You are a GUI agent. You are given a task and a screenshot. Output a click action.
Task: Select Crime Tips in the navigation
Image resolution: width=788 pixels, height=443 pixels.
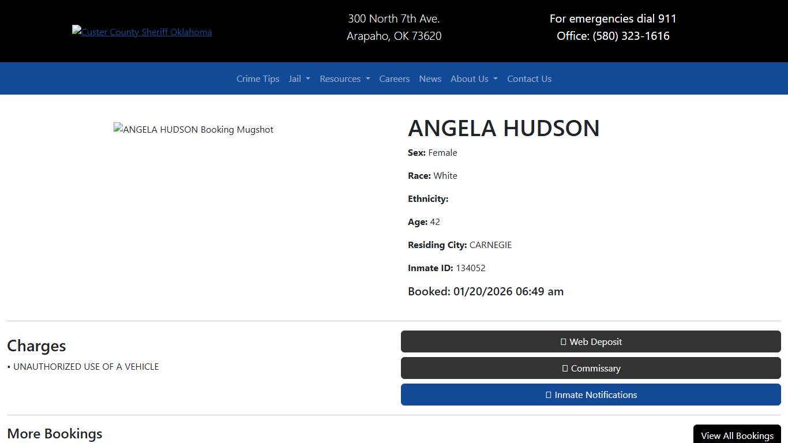pos(257,78)
